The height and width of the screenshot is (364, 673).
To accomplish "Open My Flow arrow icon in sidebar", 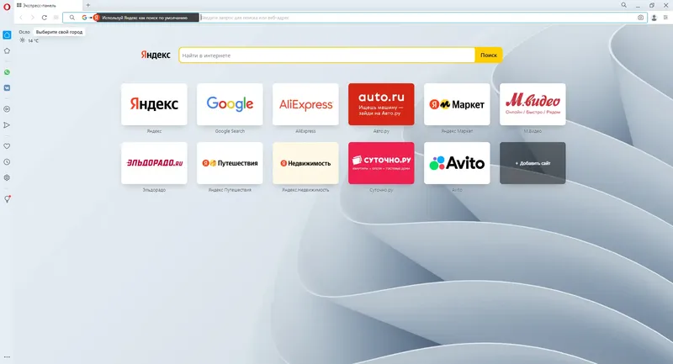I will [7, 125].
